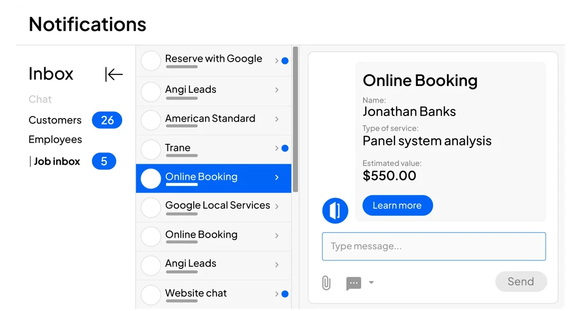
Task: Click the blue door logo avatar
Action: [x=335, y=211]
